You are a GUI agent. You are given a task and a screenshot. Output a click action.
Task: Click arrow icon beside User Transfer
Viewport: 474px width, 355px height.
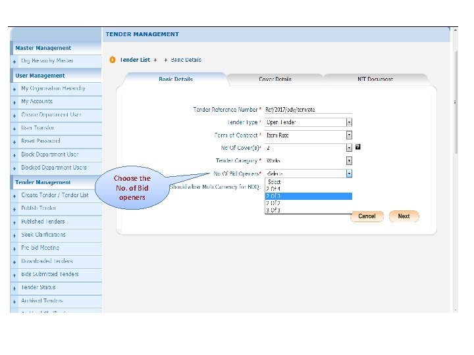click(x=14, y=129)
